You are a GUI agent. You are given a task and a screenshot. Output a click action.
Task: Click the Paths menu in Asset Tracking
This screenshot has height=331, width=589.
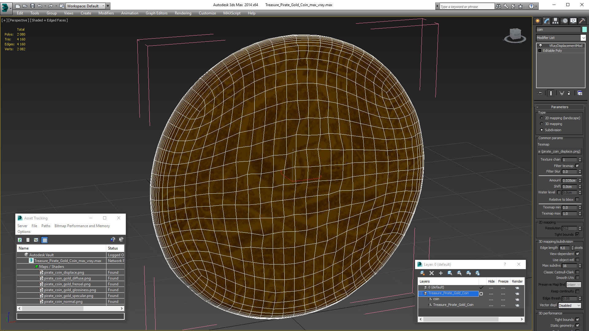coord(46,226)
